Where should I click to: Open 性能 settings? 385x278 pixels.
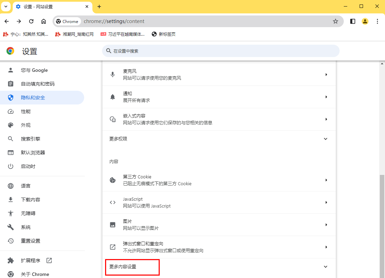pyautogui.click(x=42, y=111)
